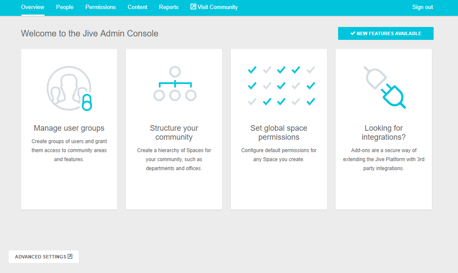Viewport: 458px width, 273px height.
Task: Click the 'Welcome to the Jive Admin Console' title
Action: [89, 33]
